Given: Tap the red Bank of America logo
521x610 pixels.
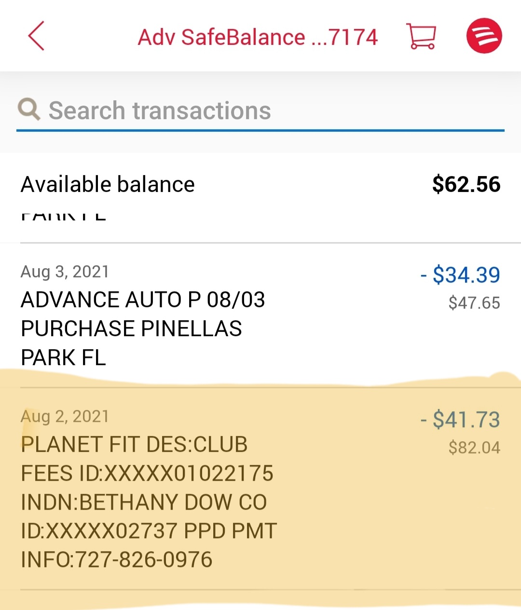Looking at the screenshot, I should pos(484,36).
